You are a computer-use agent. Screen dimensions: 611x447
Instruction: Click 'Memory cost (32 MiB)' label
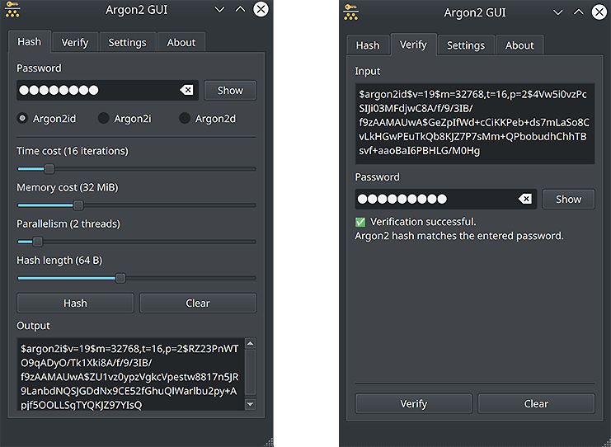tap(67, 187)
